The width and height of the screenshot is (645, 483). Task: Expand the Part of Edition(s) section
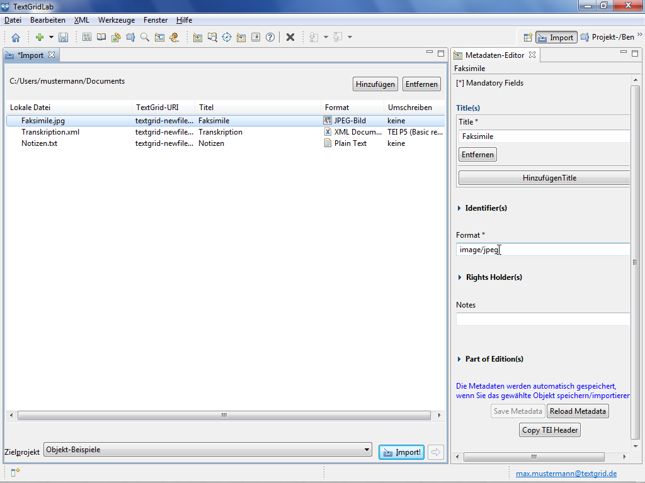pyautogui.click(x=460, y=359)
